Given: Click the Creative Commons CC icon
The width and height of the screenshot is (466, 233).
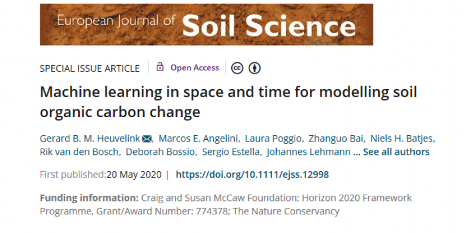Looking at the screenshot, I should (237, 68).
